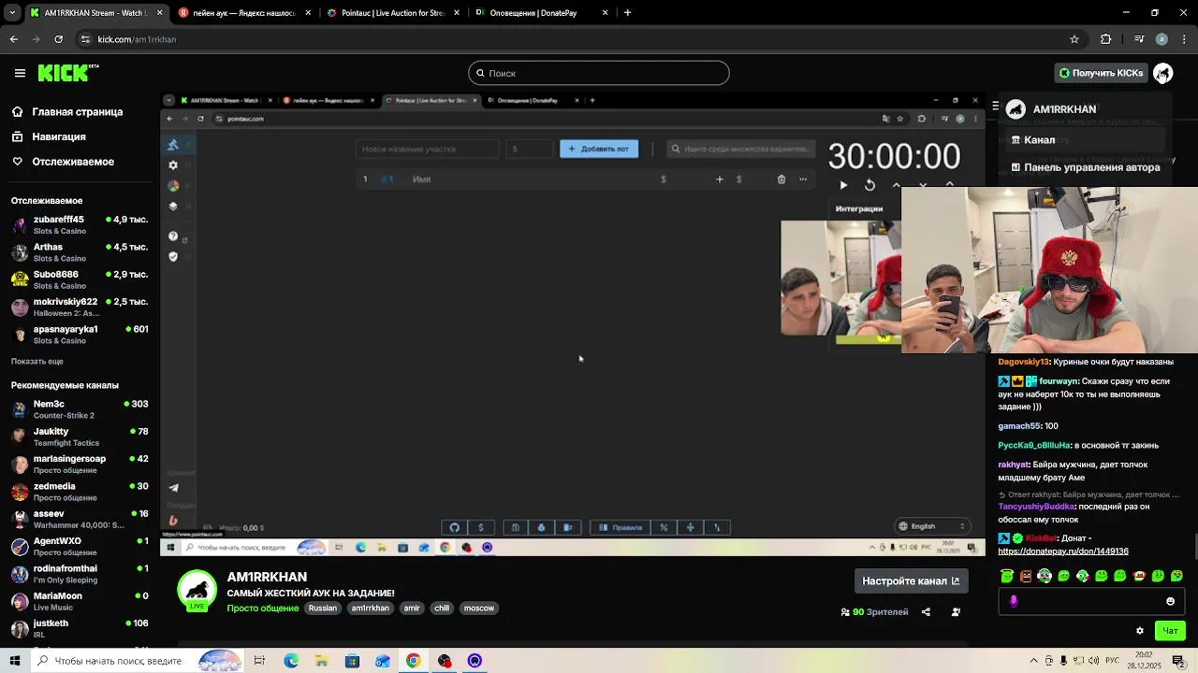Launch Microsoft Edge from the taskbar
This screenshot has height=673, width=1198.
tap(291, 661)
